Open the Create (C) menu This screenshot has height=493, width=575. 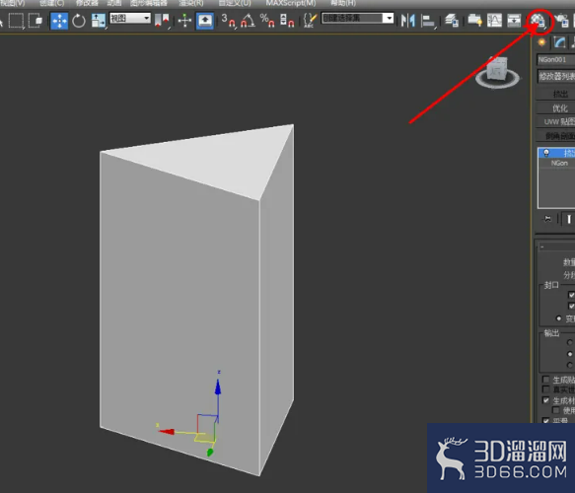point(51,3)
